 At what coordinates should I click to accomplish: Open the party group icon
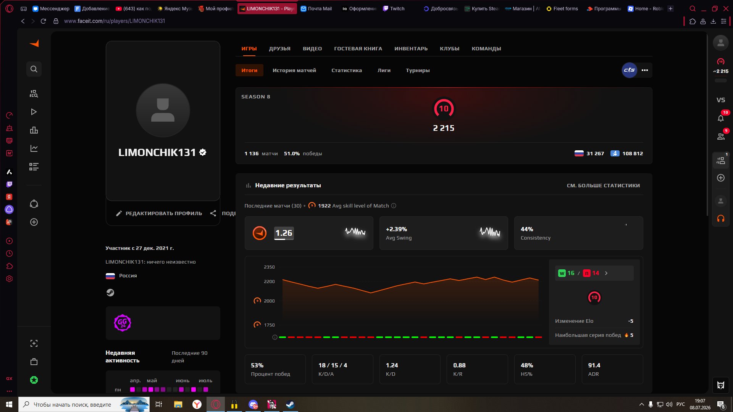pyautogui.click(x=721, y=161)
